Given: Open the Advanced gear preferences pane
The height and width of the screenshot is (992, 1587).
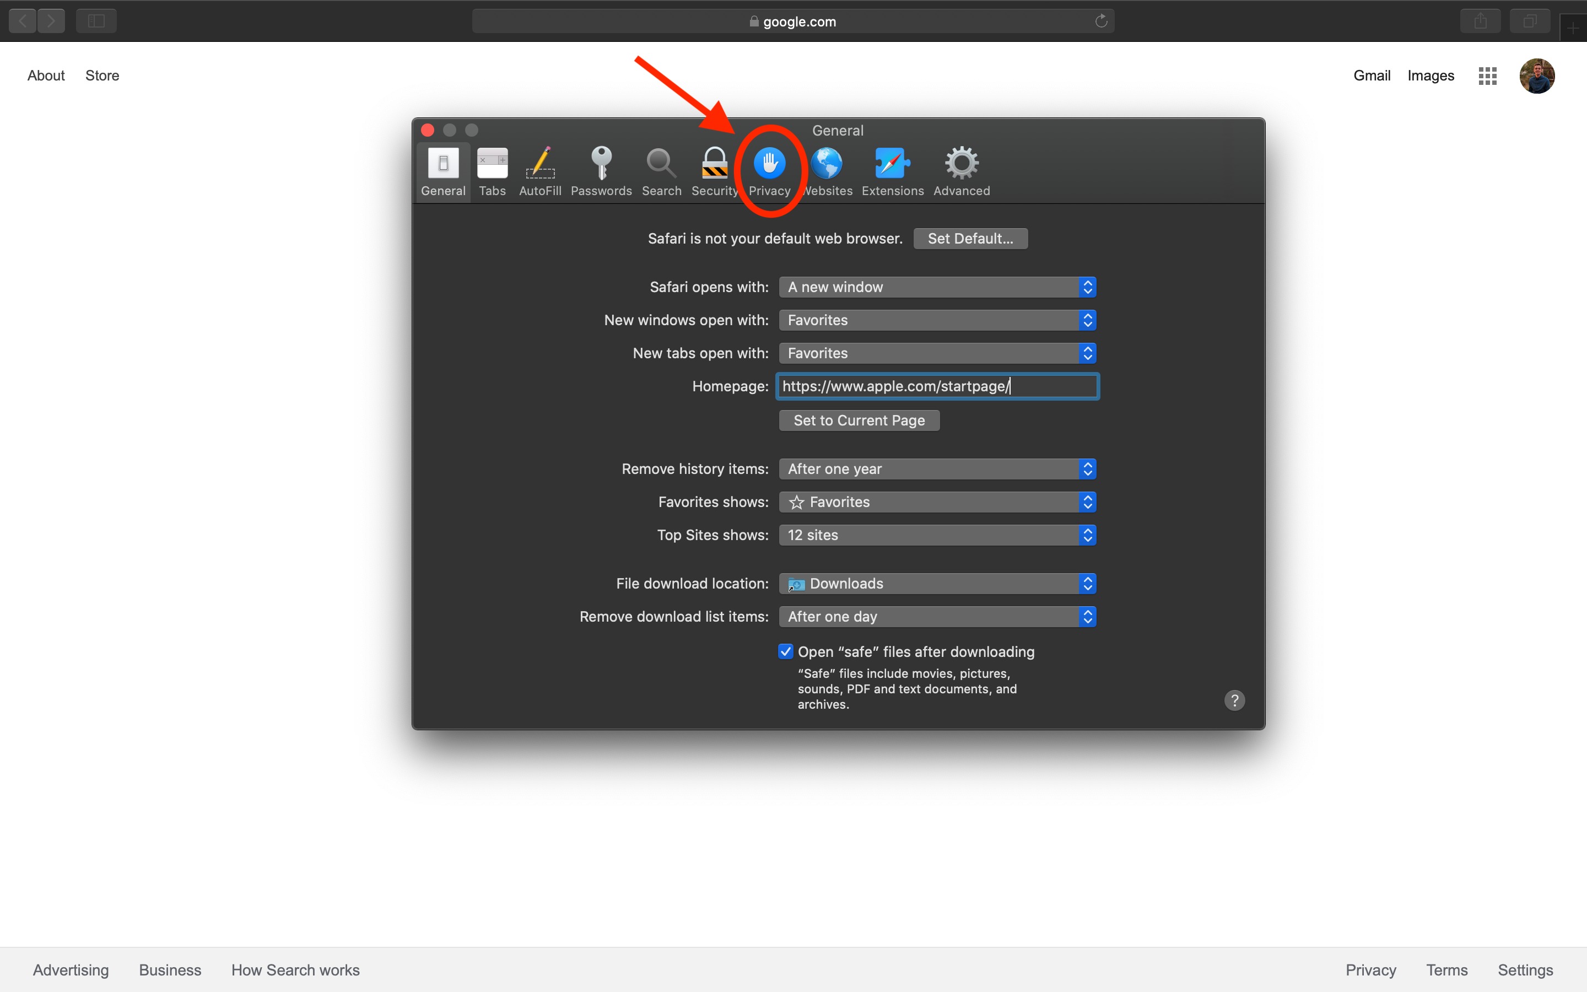Looking at the screenshot, I should click(x=962, y=171).
